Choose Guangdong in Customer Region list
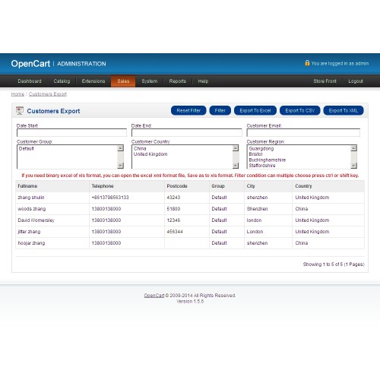 (x=261, y=149)
